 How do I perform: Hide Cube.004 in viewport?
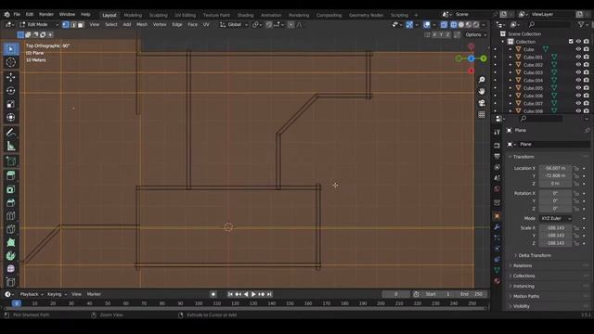578,80
